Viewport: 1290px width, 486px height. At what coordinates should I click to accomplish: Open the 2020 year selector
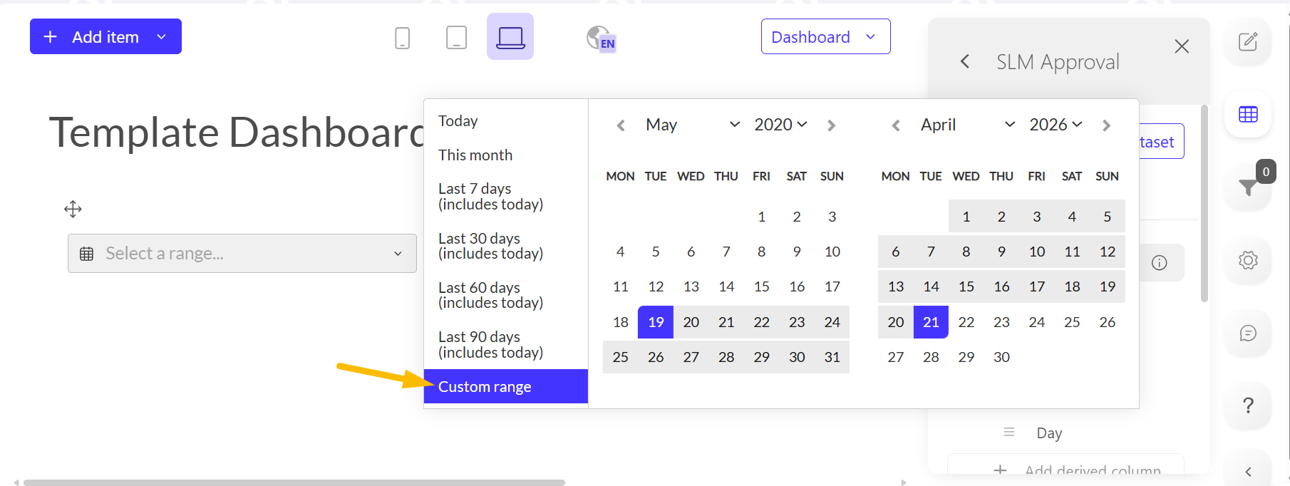click(x=780, y=125)
